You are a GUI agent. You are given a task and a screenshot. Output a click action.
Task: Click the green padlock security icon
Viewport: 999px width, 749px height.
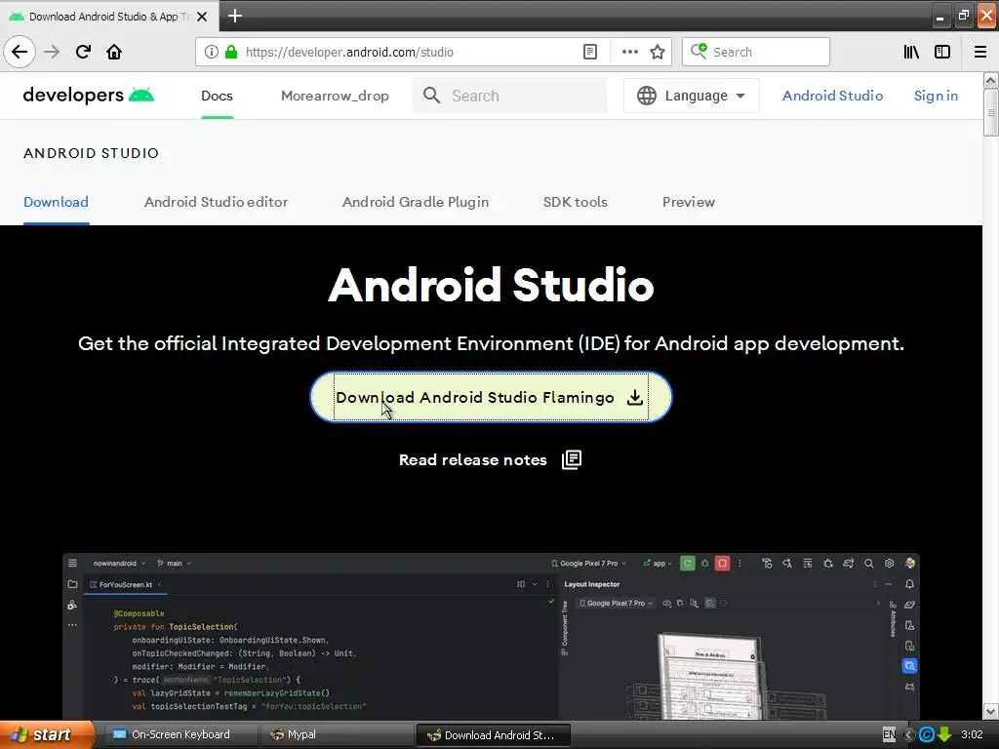click(x=231, y=53)
